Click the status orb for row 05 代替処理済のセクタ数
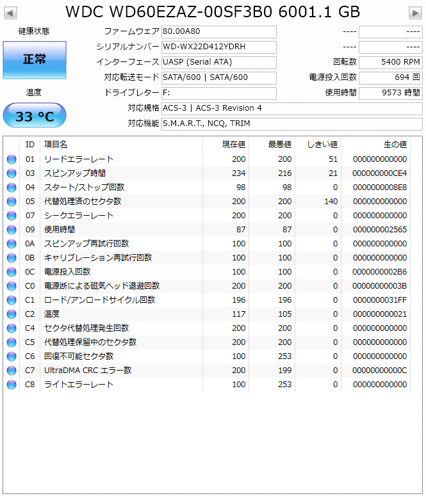The height and width of the screenshot is (496, 426). 12,202
